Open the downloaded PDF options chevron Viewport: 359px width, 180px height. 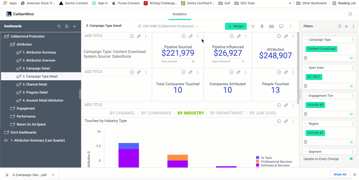(x=53, y=175)
